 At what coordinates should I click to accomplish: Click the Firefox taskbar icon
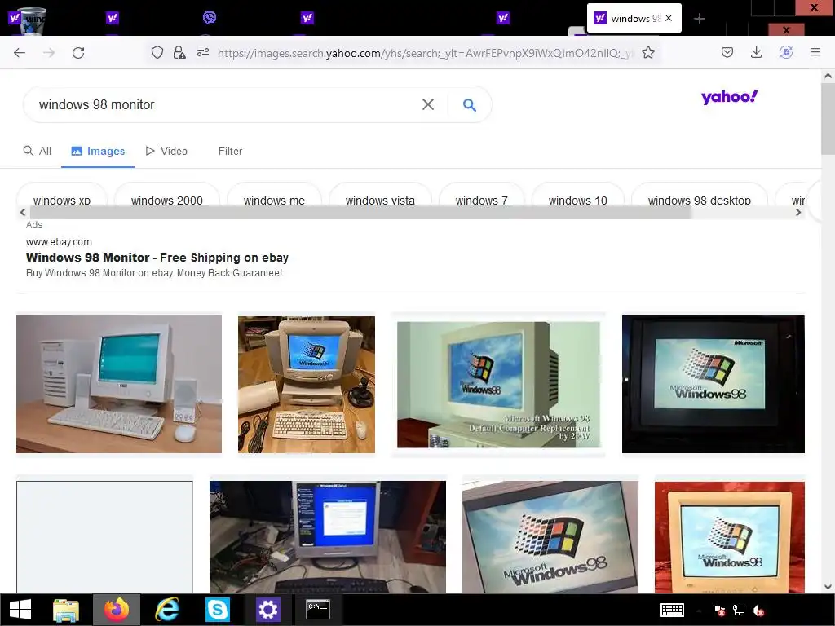tap(117, 610)
